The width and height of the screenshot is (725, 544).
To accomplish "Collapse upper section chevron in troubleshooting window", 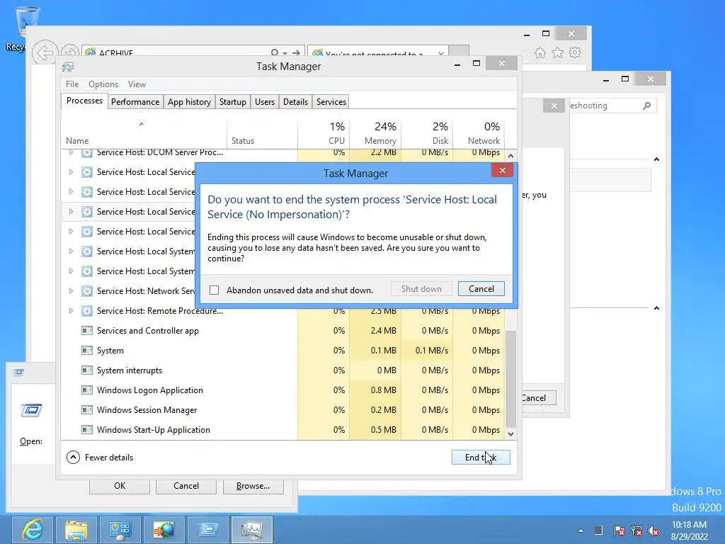I will (x=656, y=159).
